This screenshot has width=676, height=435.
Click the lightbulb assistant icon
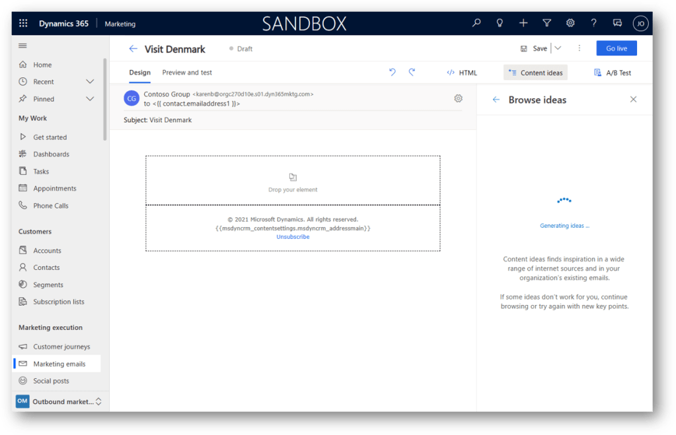tap(500, 23)
